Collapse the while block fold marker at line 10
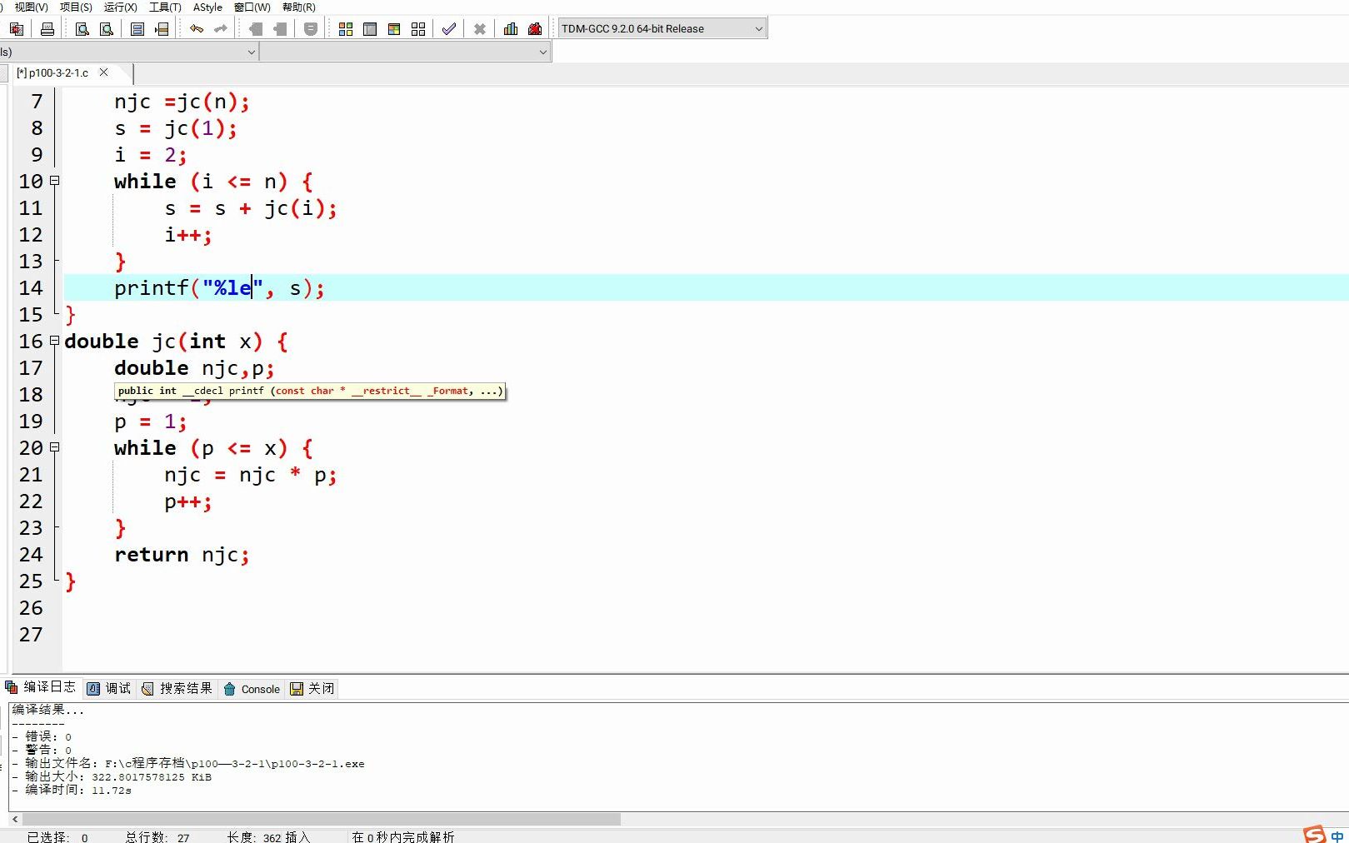Viewport: 1349px width, 843px height. pyautogui.click(x=55, y=181)
